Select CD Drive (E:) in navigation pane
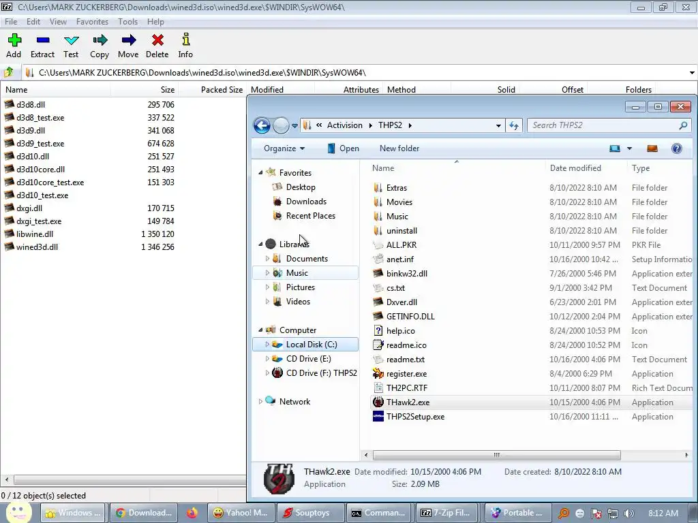The width and height of the screenshot is (698, 523). [x=309, y=358]
